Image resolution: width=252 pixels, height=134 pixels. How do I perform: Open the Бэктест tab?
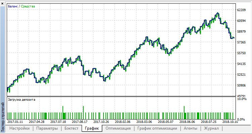[x=72, y=128]
